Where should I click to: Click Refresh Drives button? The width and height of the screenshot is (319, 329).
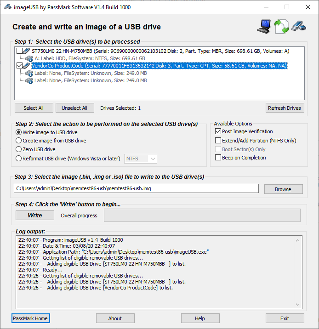pos(285,108)
